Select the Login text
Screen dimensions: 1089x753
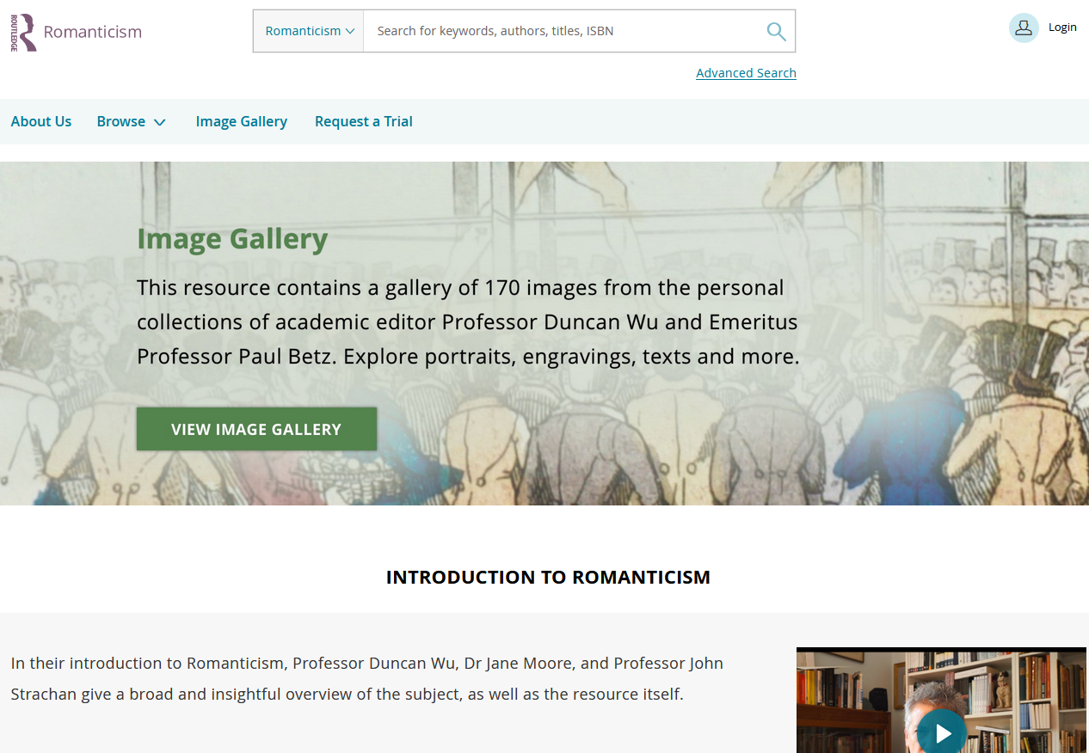point(1062,28)
